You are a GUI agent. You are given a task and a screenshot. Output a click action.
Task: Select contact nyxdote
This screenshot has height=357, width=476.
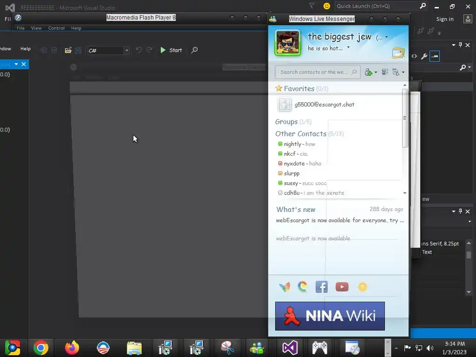pos(300,163)
